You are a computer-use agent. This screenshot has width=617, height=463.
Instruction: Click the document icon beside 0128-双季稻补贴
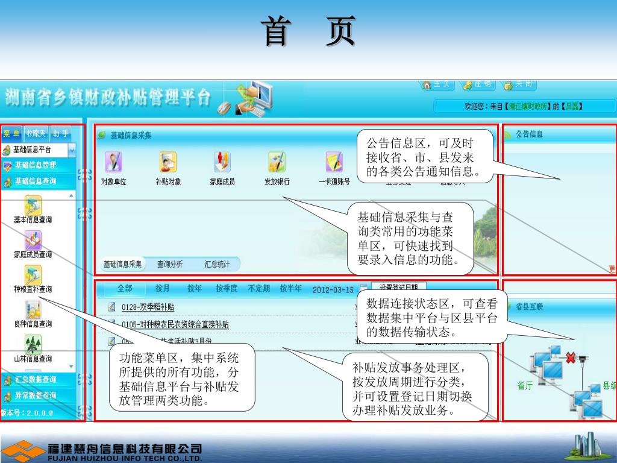[x=111, y=307]
